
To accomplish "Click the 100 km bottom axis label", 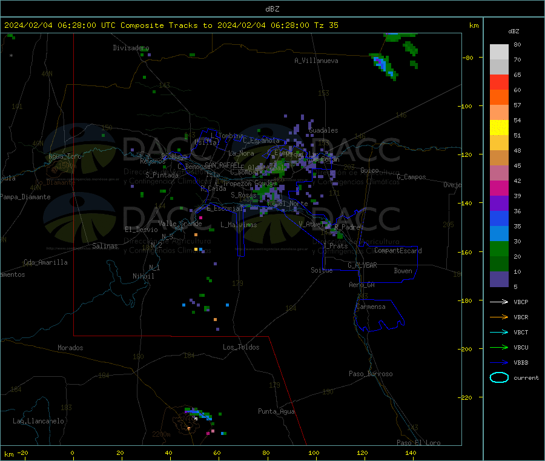I will click(x=314, y=453).
